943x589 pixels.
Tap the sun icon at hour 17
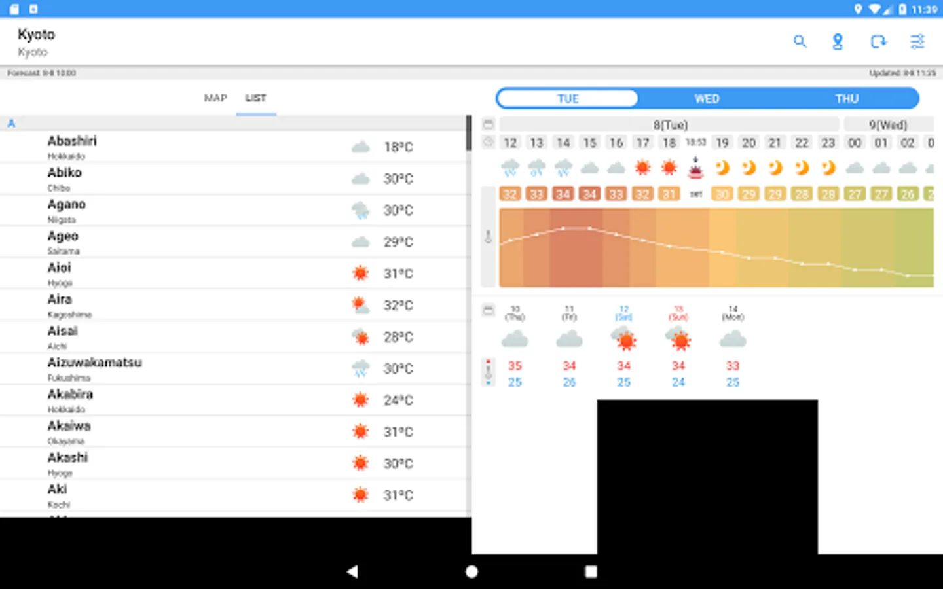[x=642, y=168]
